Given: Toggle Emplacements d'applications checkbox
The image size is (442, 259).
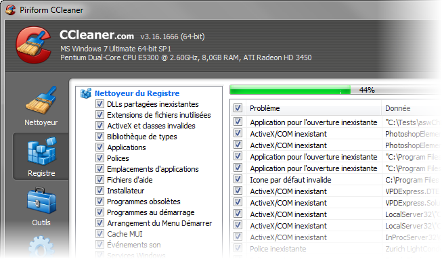Looking at the screenshot, I should point(100,168).
